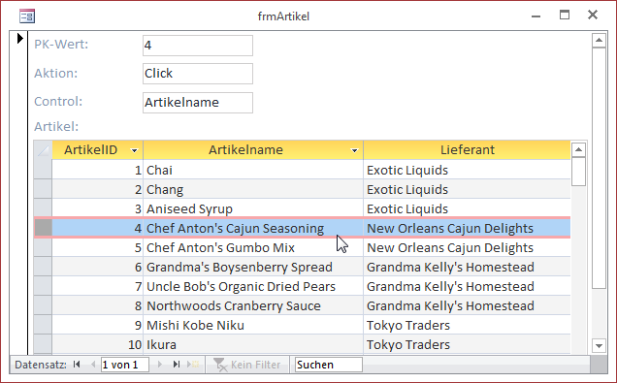Image resolution: width=617 pixels, height=383 pixels.
Task: Click ArtikelID cell with value 7
Action: (x=98, y=286)
